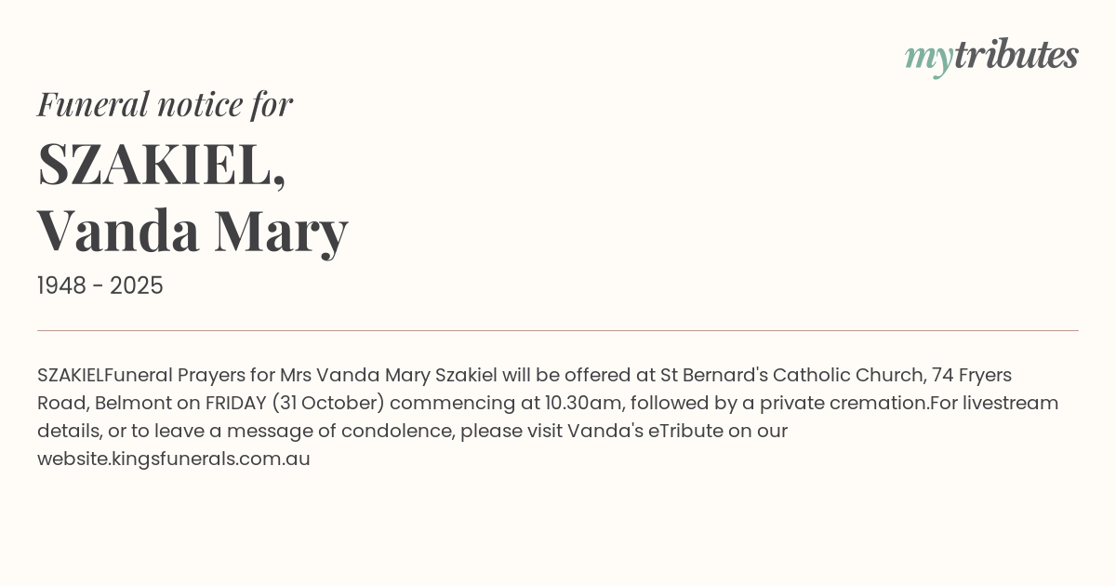This screenshot has width=1116, height=586.
Task: Click the years "1948 - 2025"
Action: (100, 286)
